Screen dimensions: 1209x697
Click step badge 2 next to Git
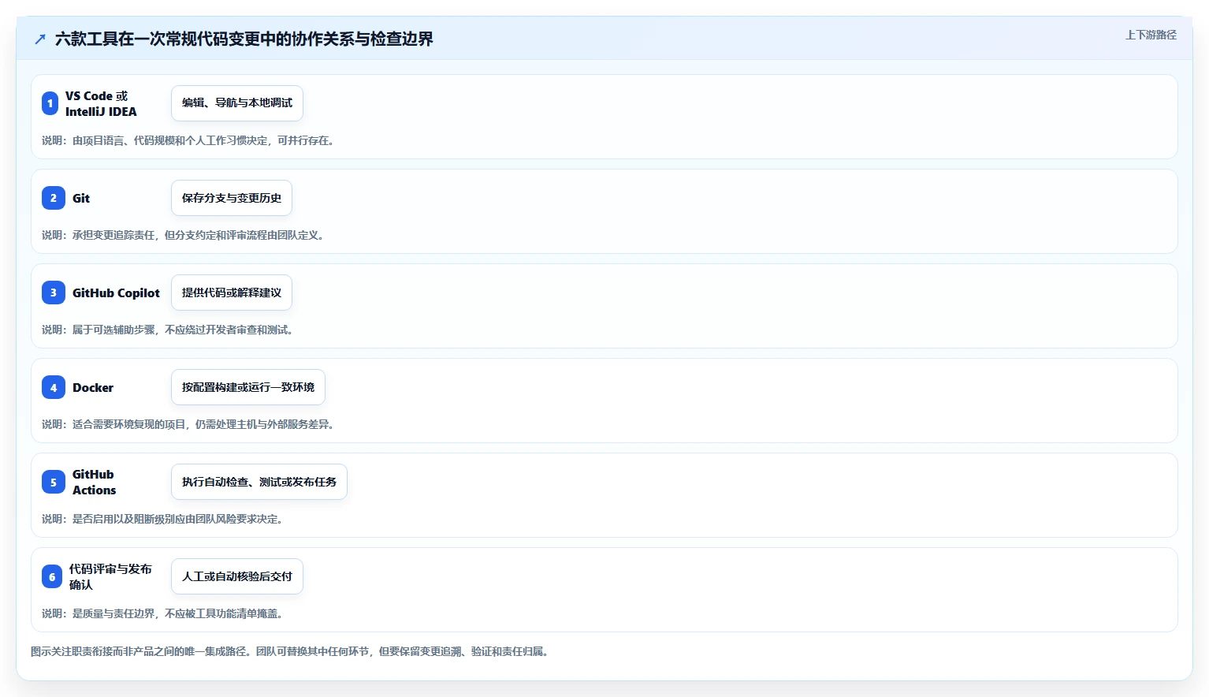54,198
